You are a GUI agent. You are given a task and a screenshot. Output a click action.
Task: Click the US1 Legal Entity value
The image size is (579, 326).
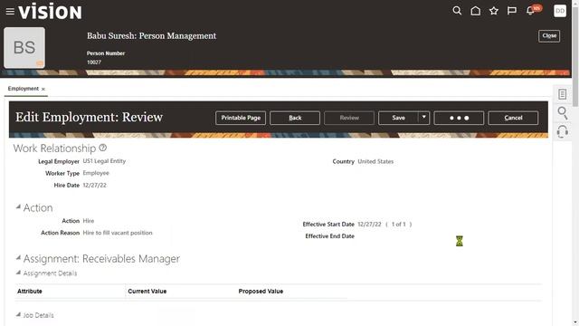104,161
